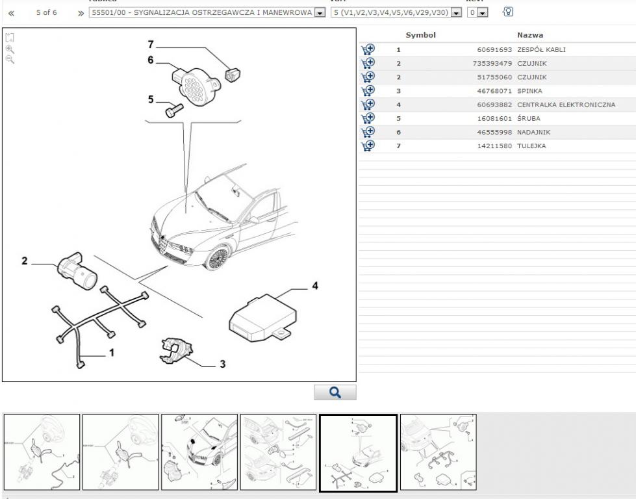
Task: Add part 46768071 SPINKA to cart
Action: pyautogui.click(x=368, y=91)
